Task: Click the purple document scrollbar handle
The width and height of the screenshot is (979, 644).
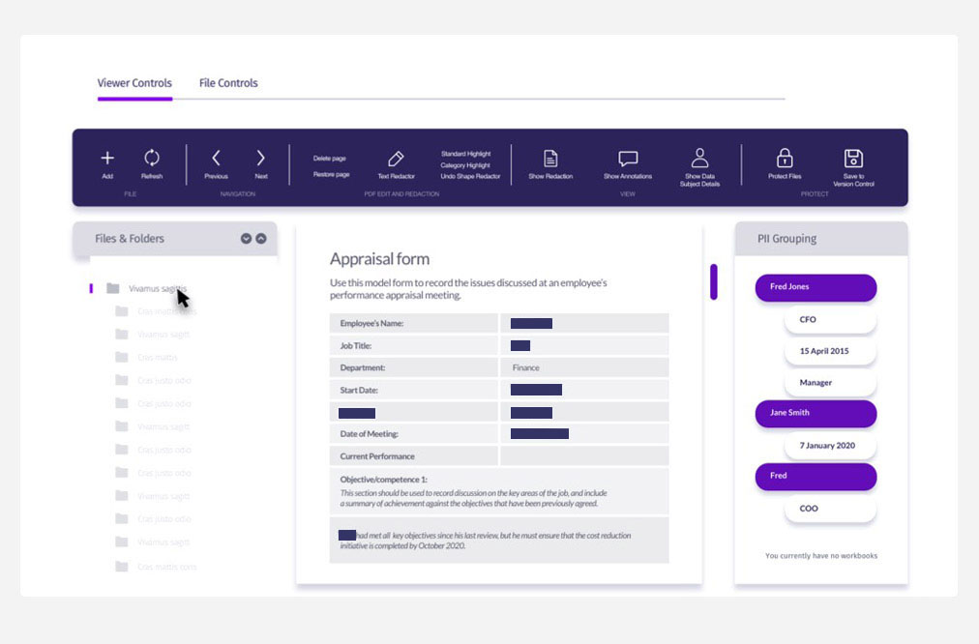Action: (x=714, y=281)
